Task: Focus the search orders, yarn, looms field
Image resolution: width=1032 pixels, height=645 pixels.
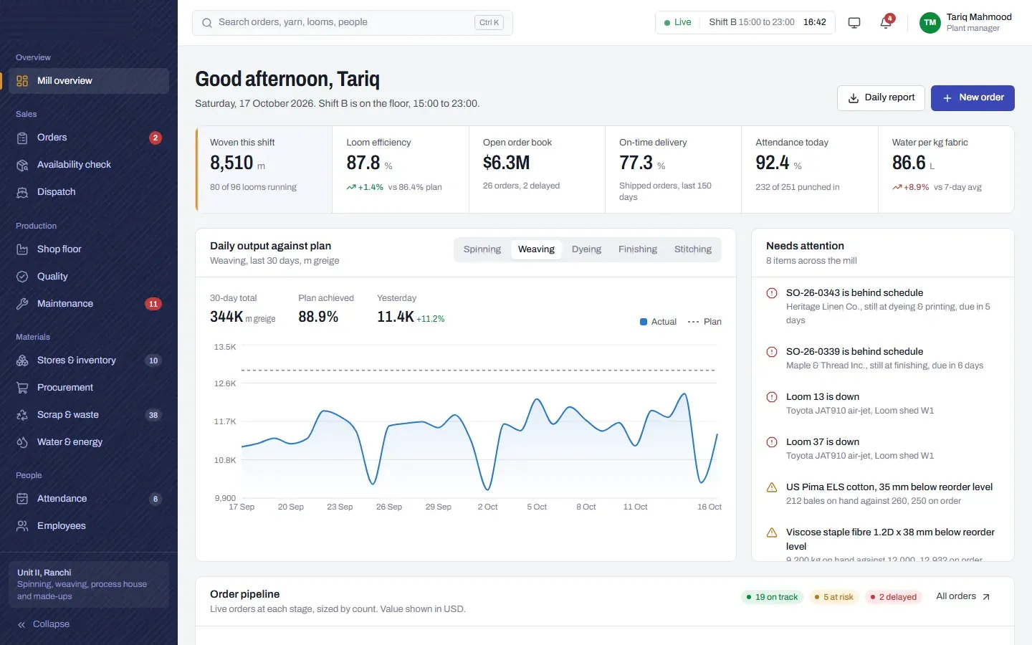Action: click(353, 23)
